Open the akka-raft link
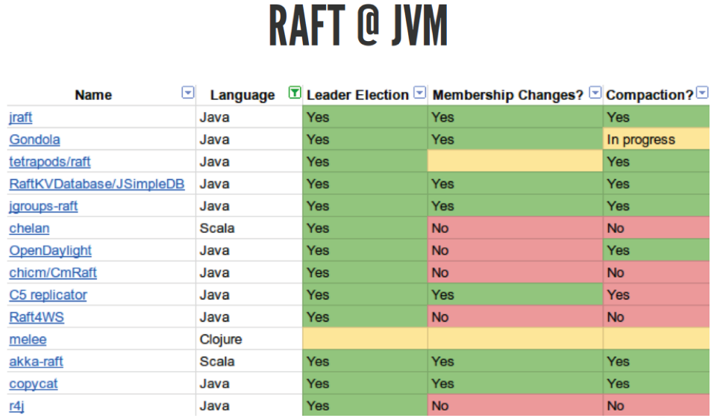 36,361
